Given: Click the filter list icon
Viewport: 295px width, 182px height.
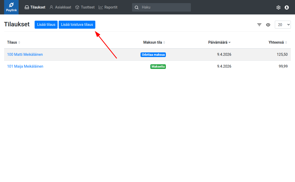Looking at the screenshot, I should (259, 25).
